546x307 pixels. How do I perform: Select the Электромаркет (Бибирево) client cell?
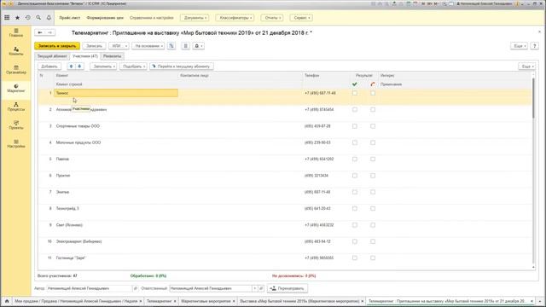coord(116,241)
